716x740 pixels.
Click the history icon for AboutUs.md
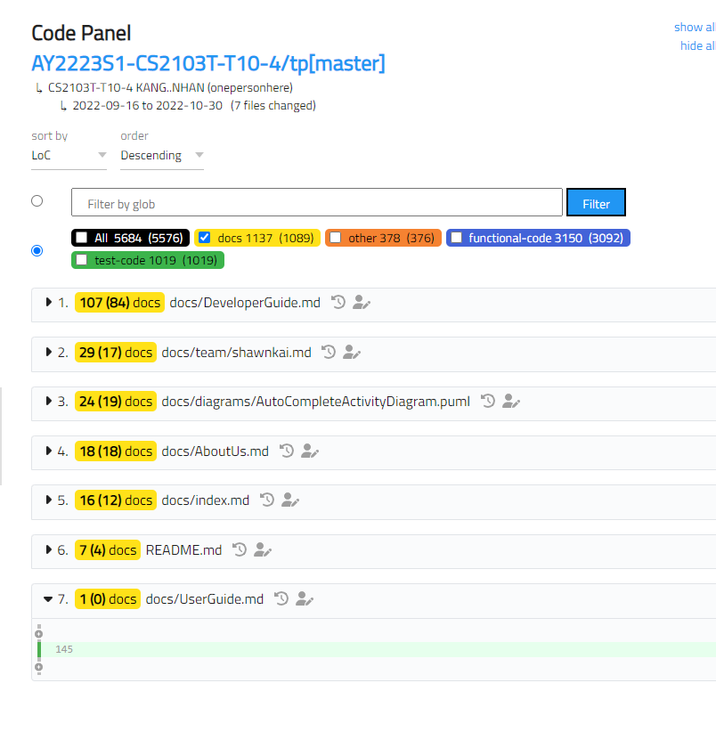286,451
